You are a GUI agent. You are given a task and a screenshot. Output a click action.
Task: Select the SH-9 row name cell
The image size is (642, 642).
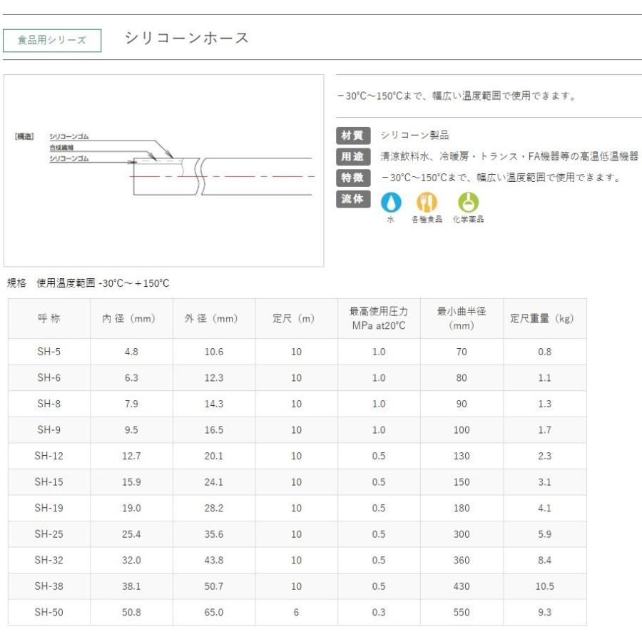[x=49, y=429]
